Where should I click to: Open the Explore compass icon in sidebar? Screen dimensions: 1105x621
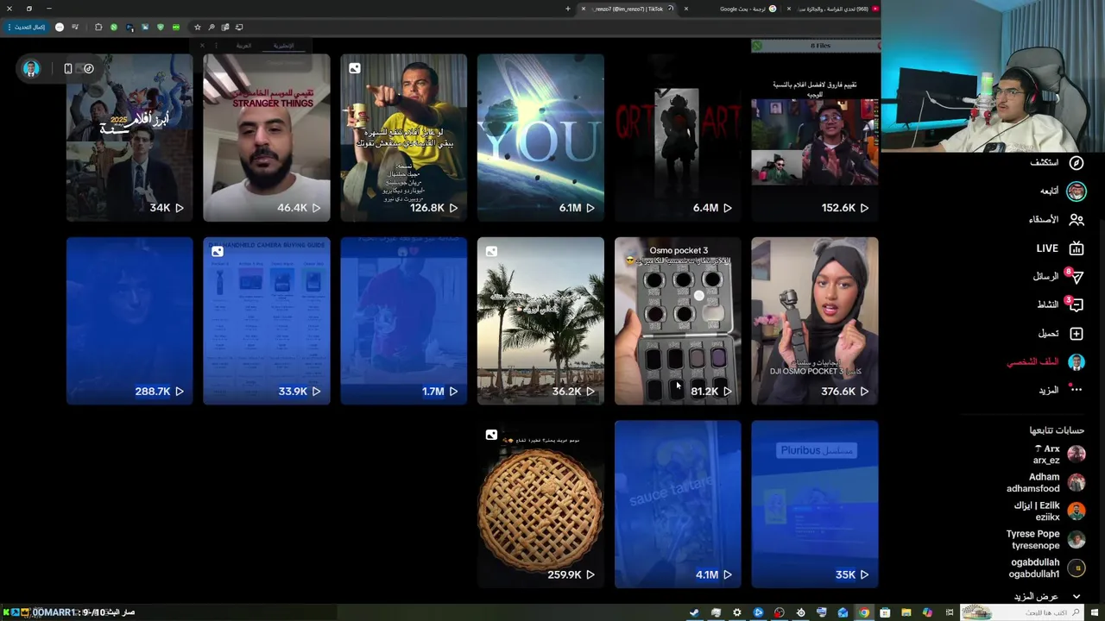pyautogui.click(x=1077, y=162)
